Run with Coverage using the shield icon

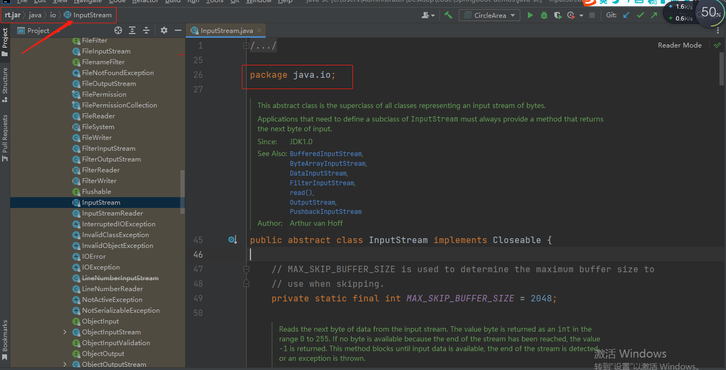click(558, 15)
